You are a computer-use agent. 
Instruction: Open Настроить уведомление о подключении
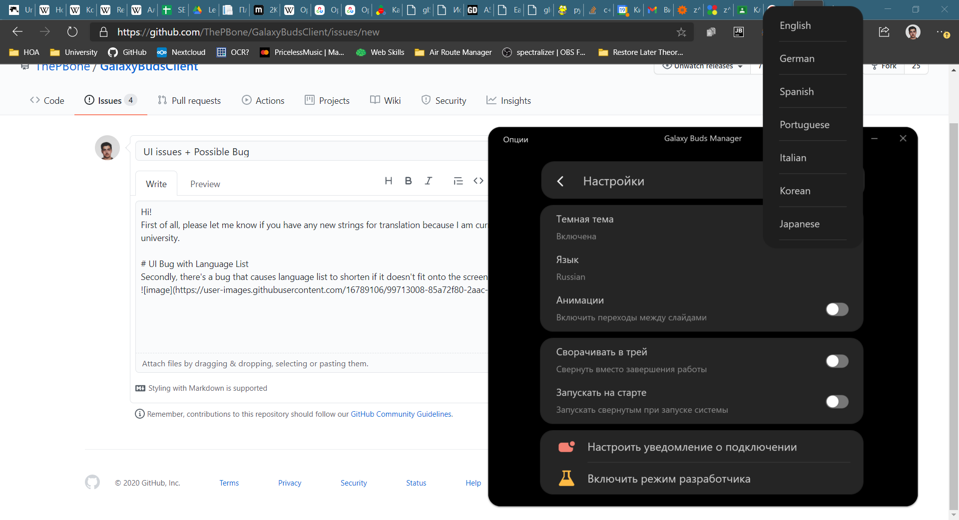click(701, 447)
